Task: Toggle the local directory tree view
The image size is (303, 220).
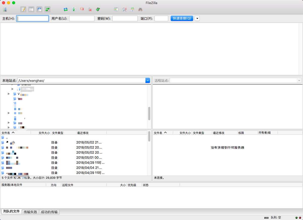Action: pos(31,10)
